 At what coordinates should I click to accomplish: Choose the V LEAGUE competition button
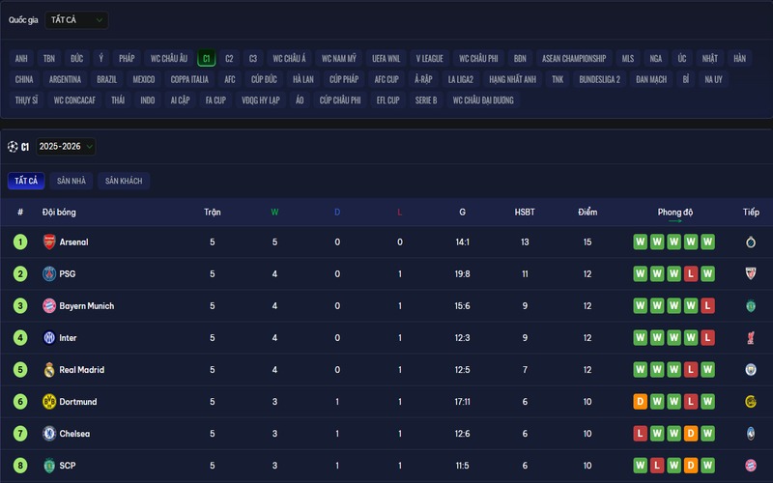pyautogui.click(x=430, y=58)
